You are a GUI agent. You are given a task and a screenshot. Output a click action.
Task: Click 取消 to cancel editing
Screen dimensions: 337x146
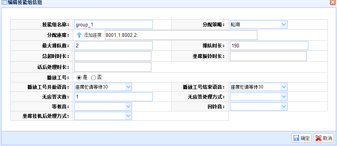[324, 138]
